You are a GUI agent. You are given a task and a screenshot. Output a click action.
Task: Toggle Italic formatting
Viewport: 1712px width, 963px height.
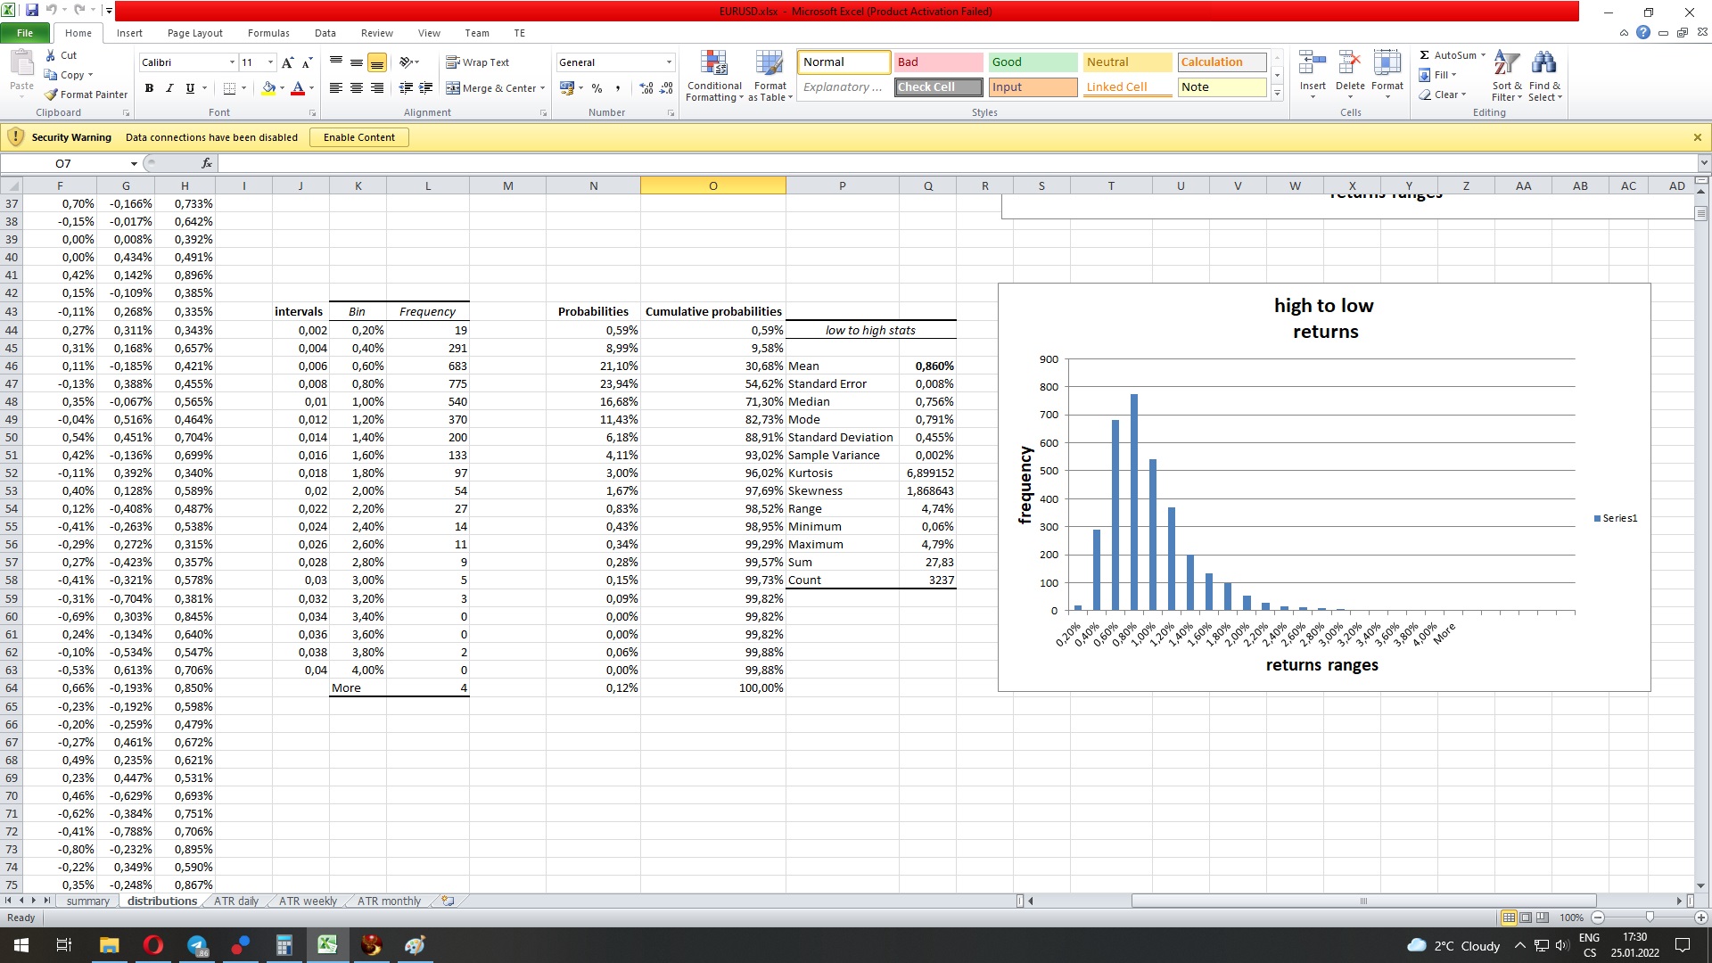click(169, 88)
